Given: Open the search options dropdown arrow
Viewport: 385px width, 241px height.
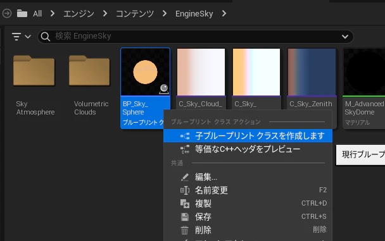Looking at the screenshot, I should pos(345,37).
